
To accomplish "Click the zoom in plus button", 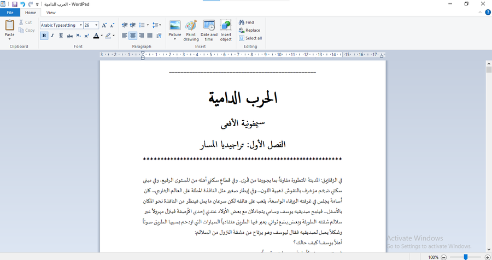I will pos(488,257).
